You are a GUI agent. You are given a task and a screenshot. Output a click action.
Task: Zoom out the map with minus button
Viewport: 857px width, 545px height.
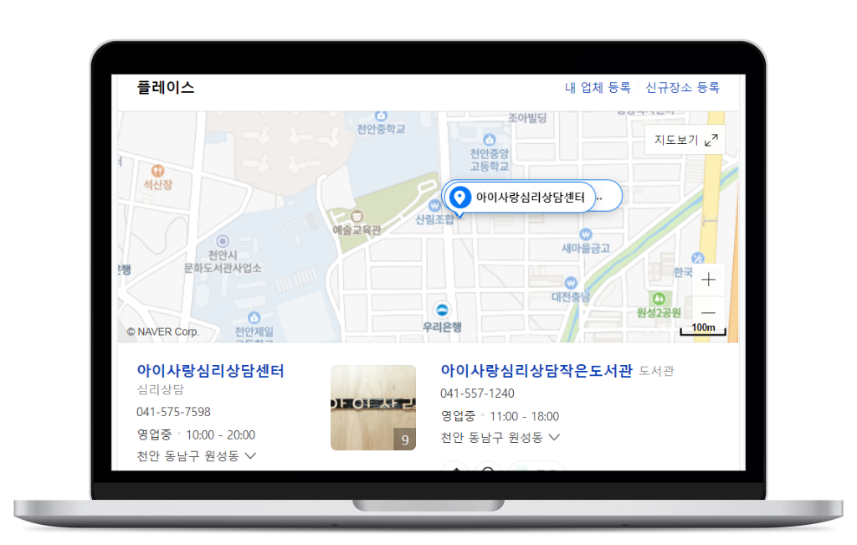point(708,312)
